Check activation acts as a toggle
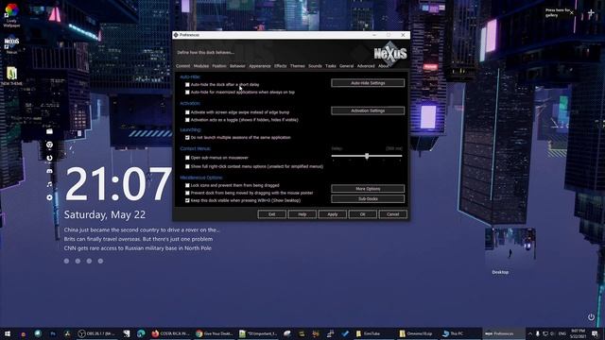The width and height of the screenshot is (605, 340). [187, 120]
